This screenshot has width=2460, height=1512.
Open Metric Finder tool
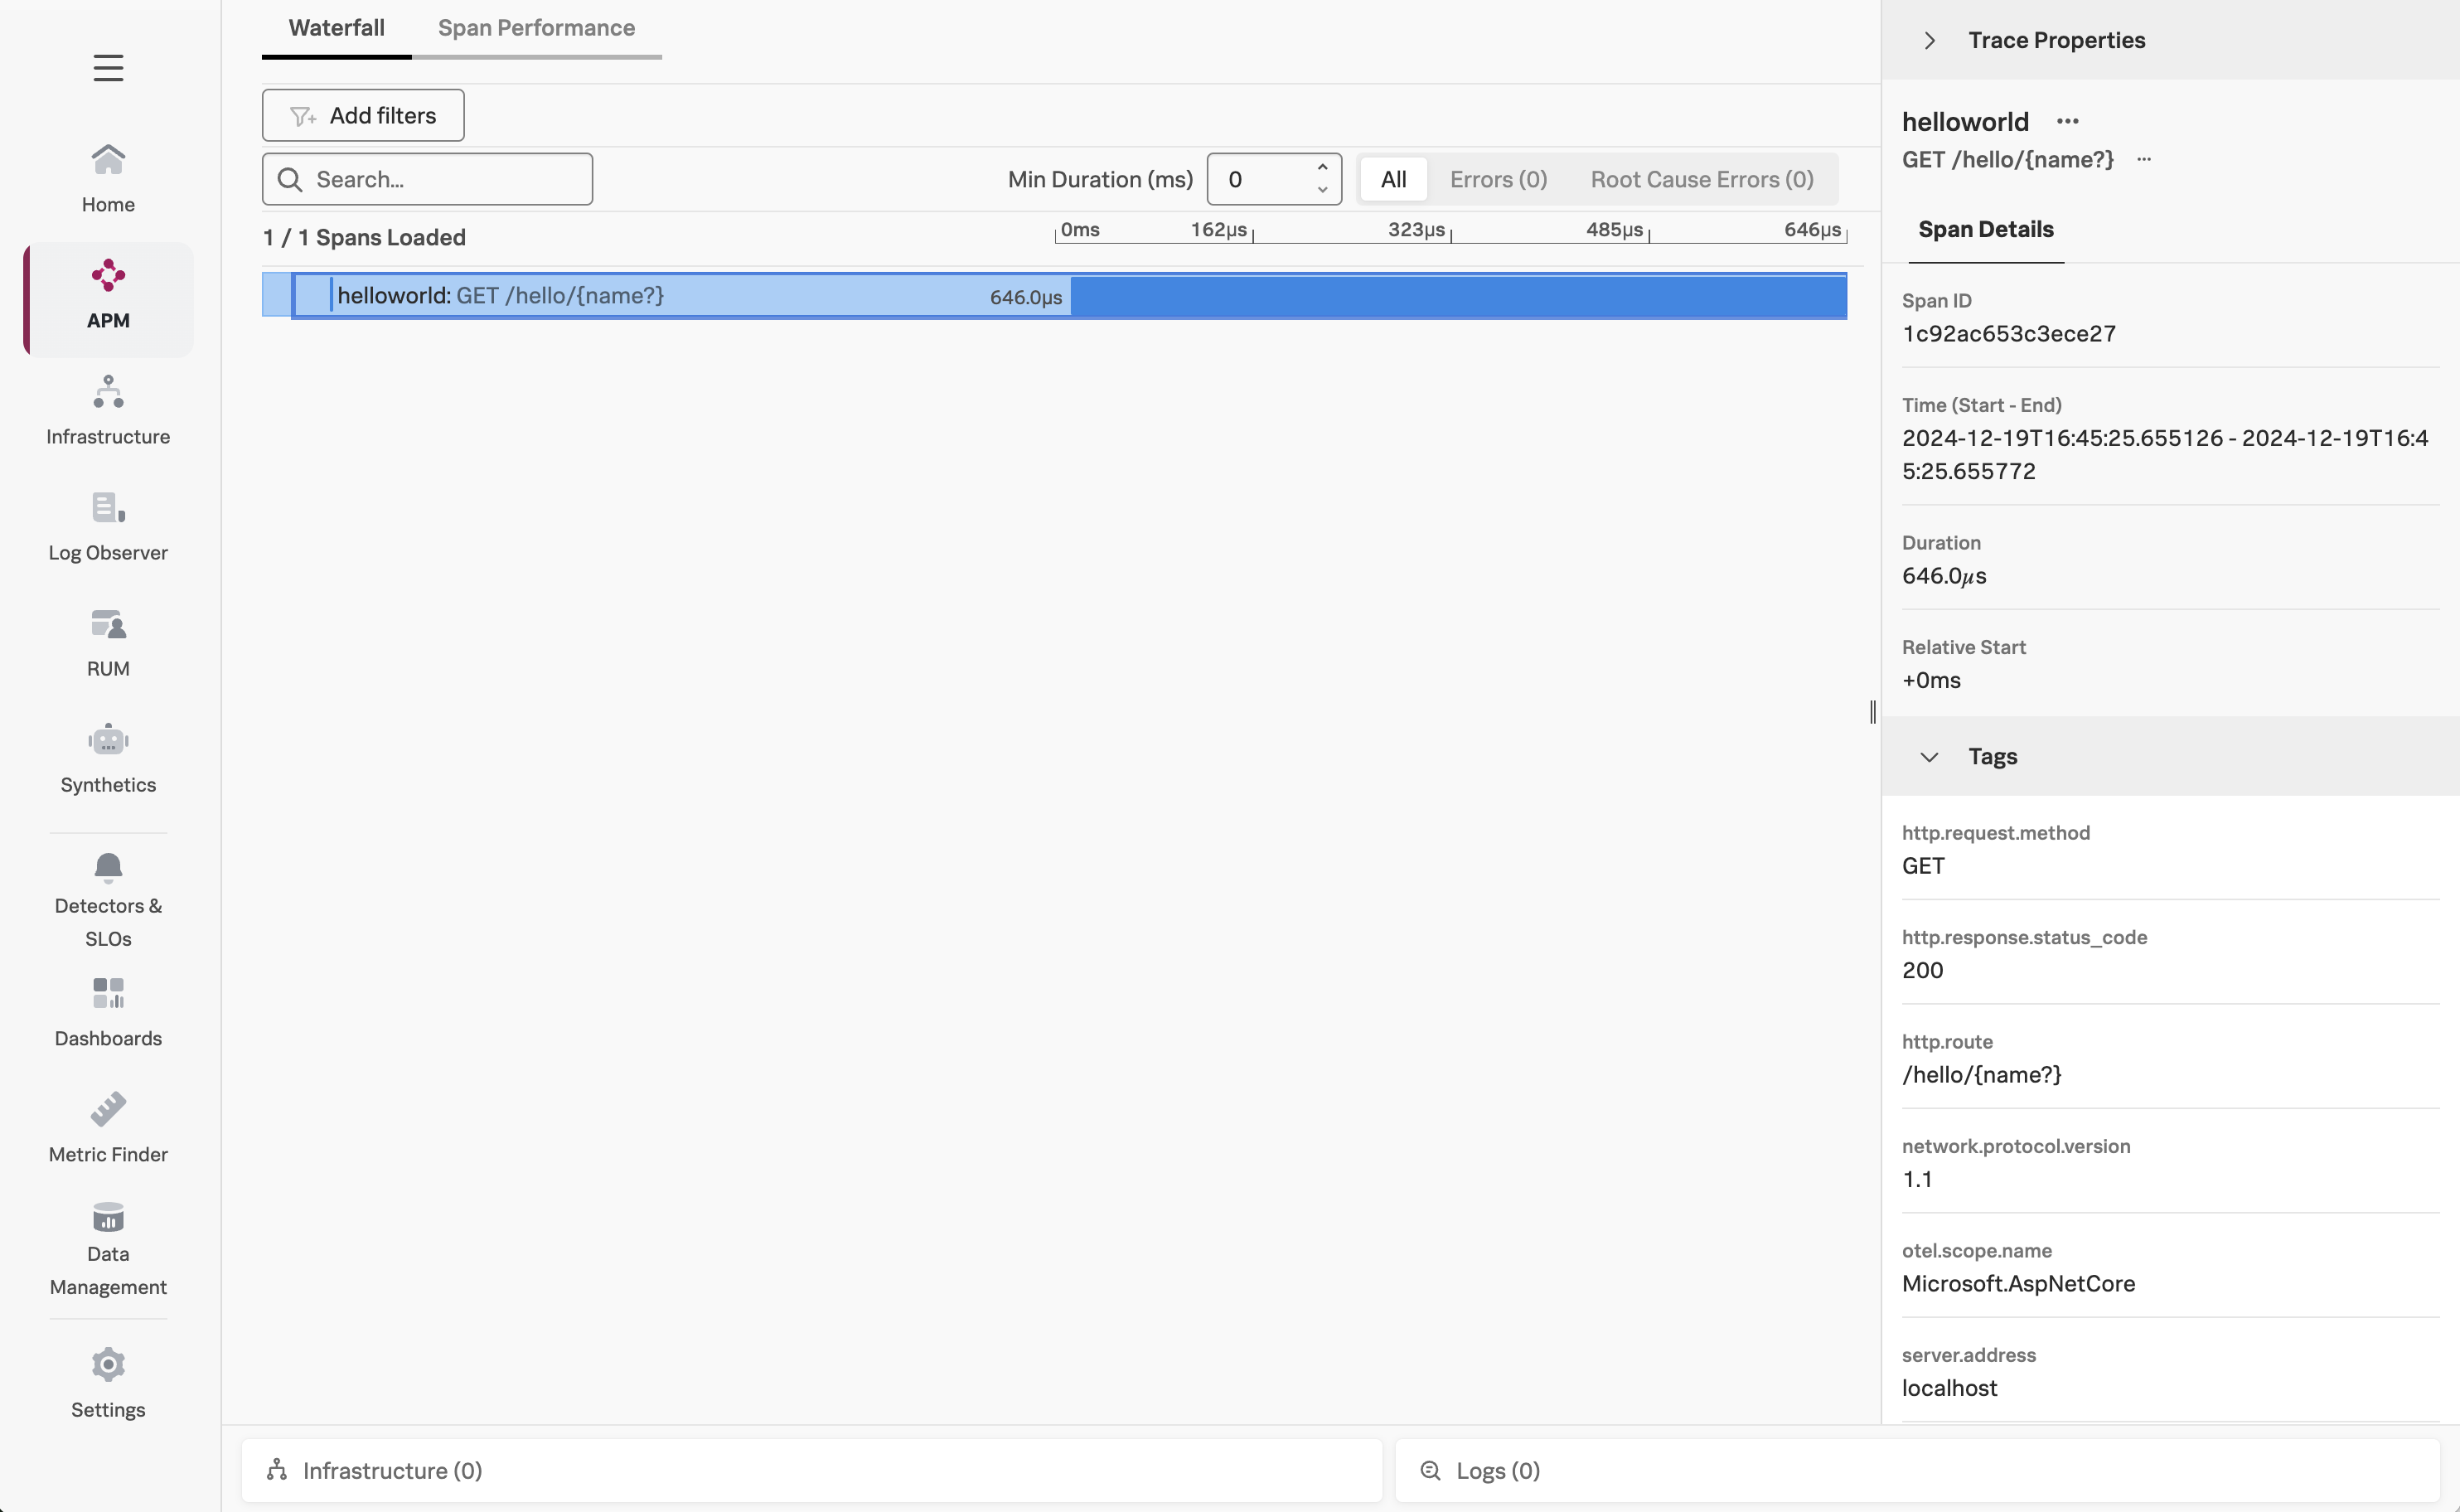point(108,1127)
